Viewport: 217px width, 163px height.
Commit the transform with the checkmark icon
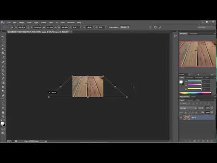point(160,27)
